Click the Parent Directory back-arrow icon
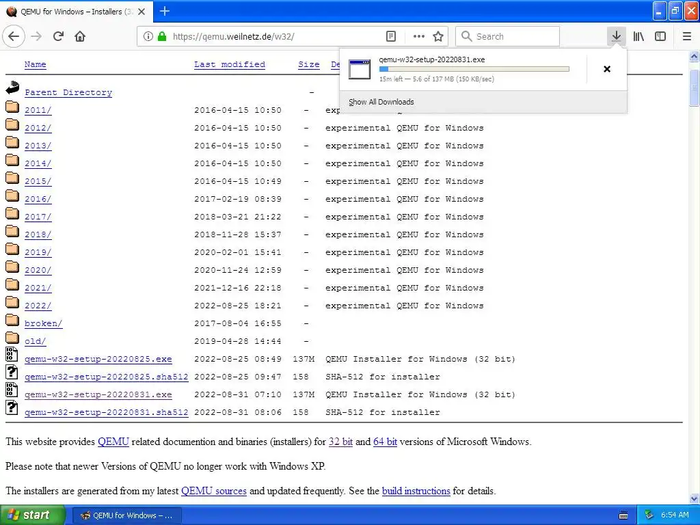 pos(12,87)
